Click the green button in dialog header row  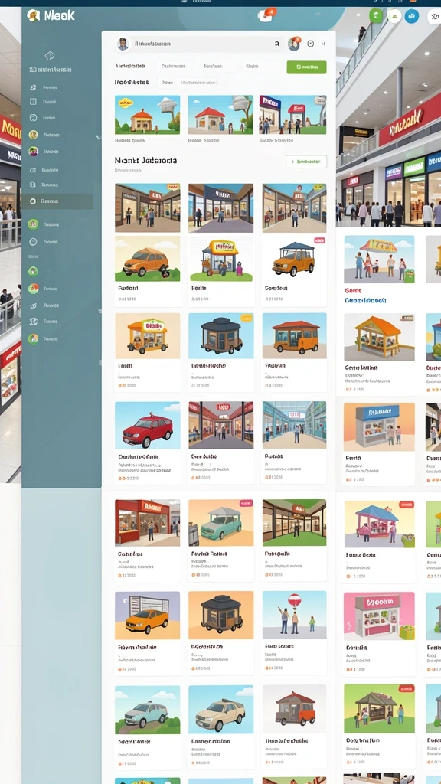coord(306,67)
